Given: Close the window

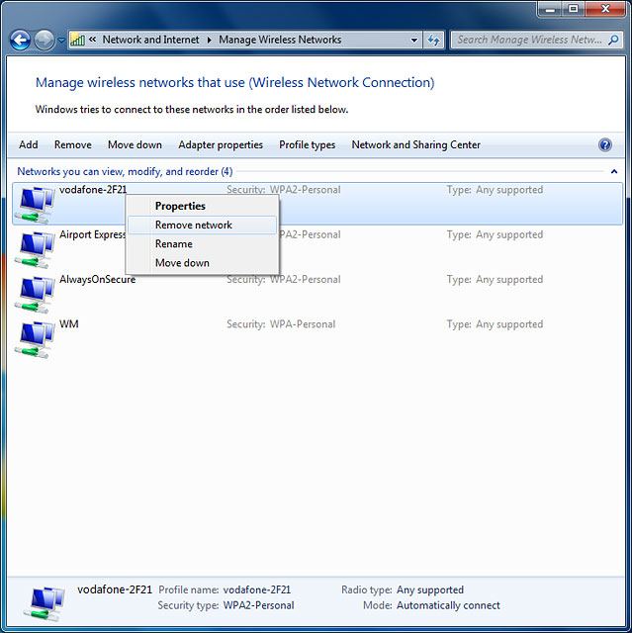Looking at the screenshot, I should click(x=605, y=9).
